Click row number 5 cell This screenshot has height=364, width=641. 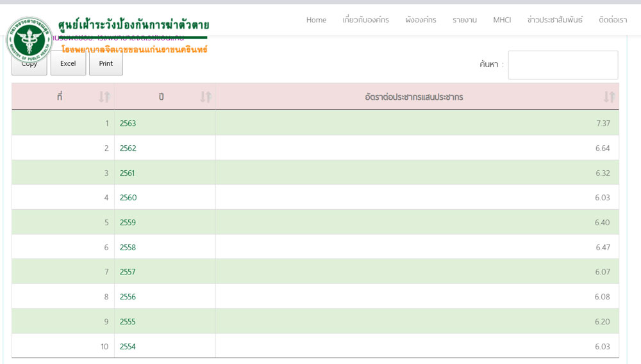point(63,223)
